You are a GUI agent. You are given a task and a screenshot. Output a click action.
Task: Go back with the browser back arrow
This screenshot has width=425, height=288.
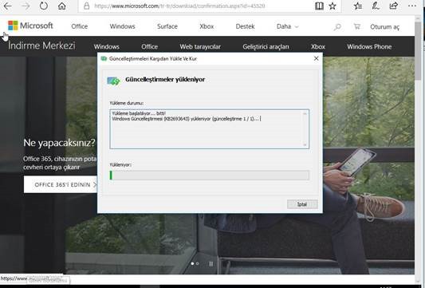click(x=8, y=6)
